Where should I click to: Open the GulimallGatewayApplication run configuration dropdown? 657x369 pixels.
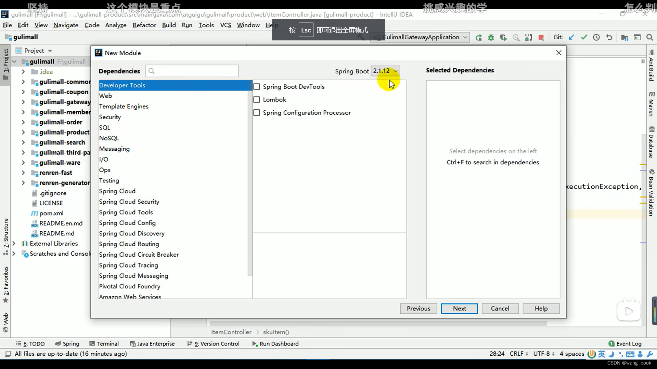click(x=421, y=37)
